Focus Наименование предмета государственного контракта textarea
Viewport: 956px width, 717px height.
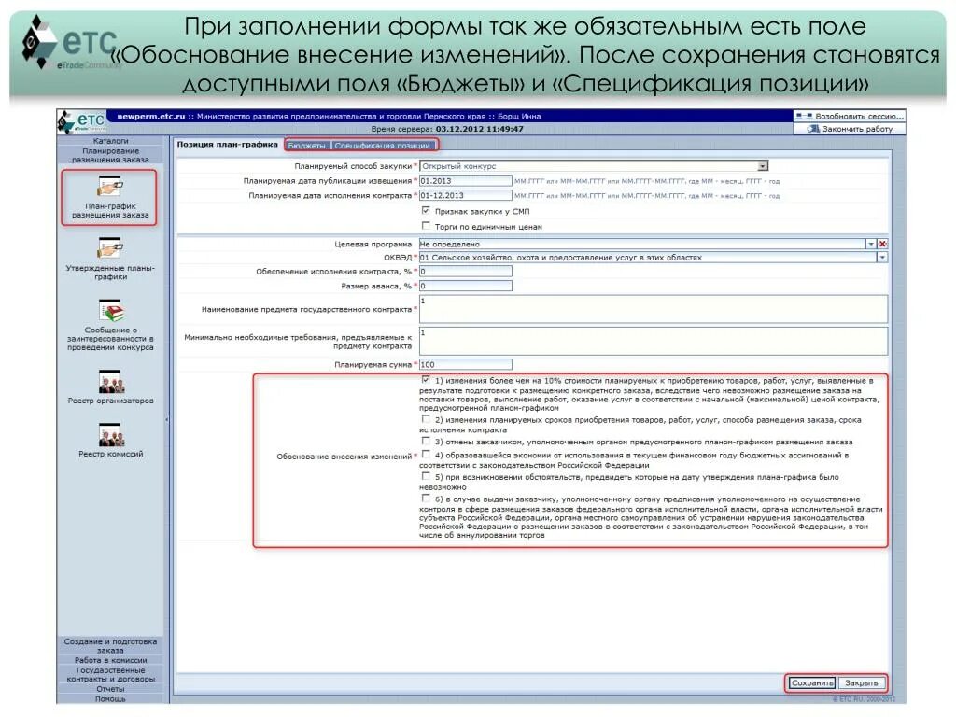click(653, 309)
